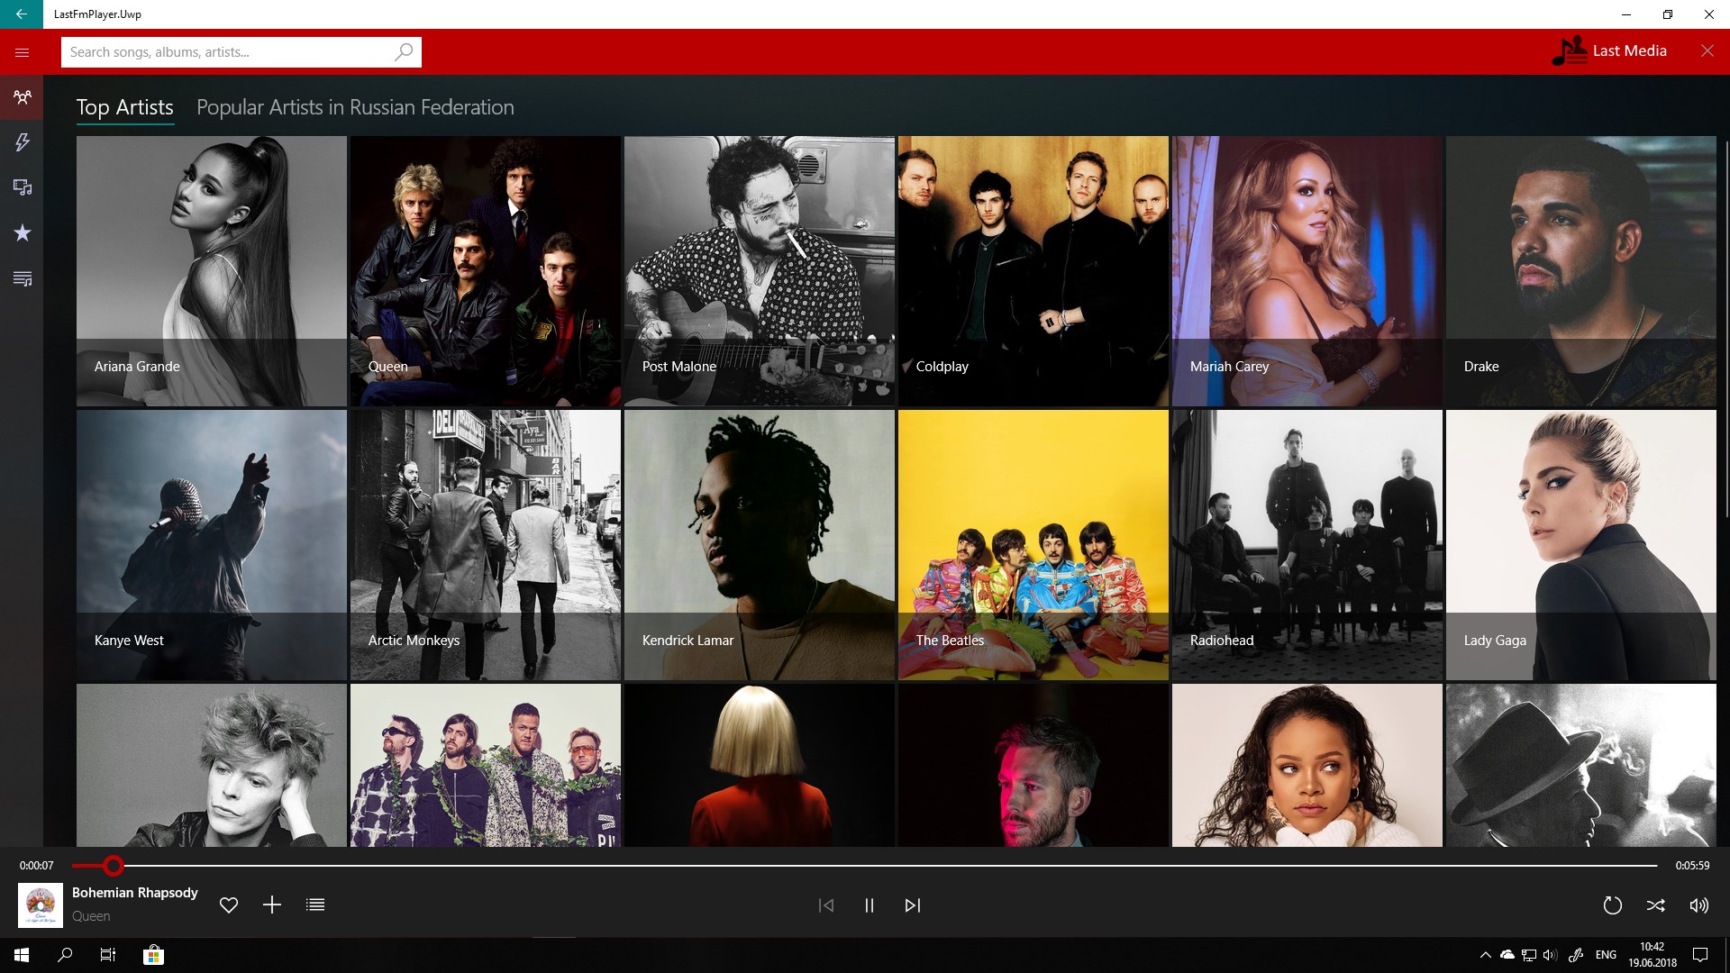Skip to the next track
The height and width of the screenshot is (973, 1730).
pyautogui.click(x=913, y=905)
